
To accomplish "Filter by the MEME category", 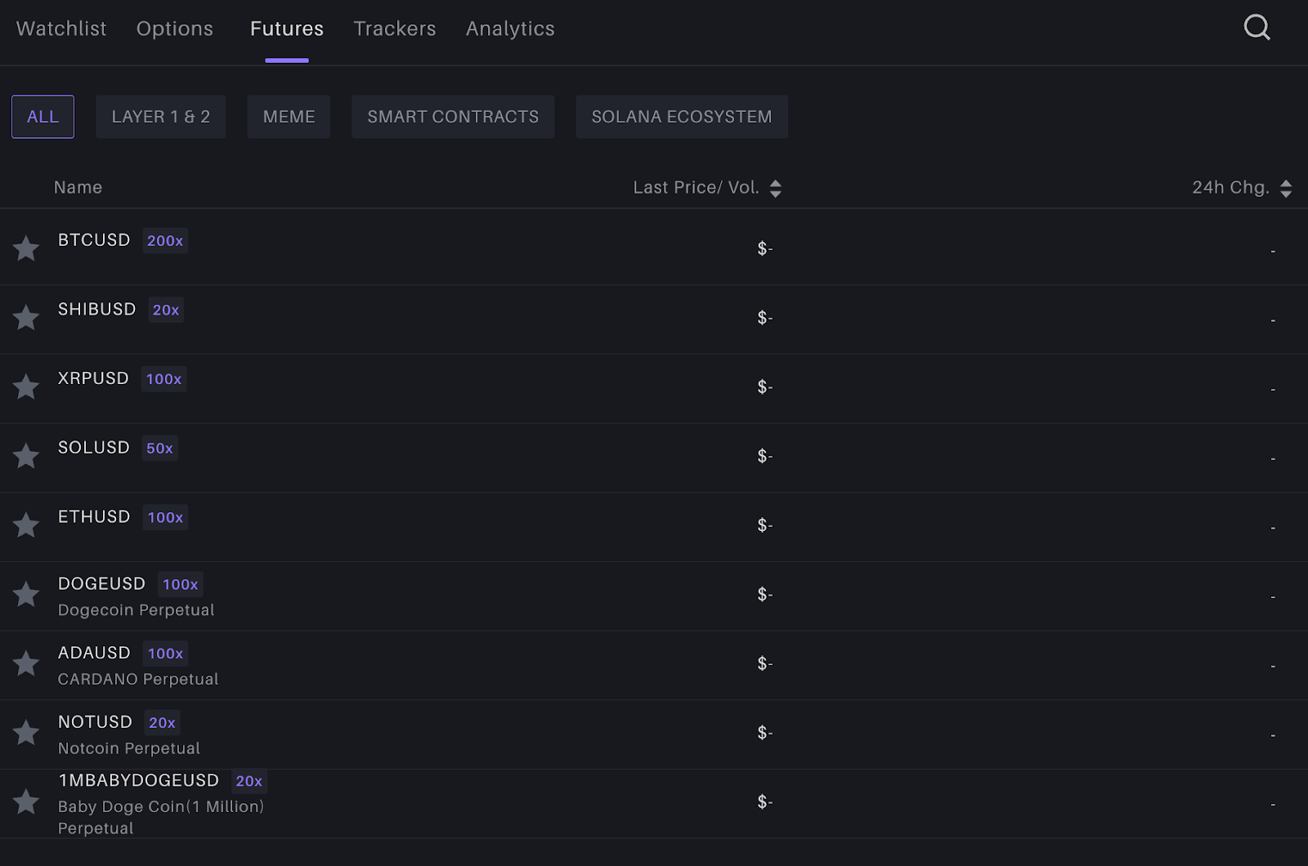I will tap(289, 117).
